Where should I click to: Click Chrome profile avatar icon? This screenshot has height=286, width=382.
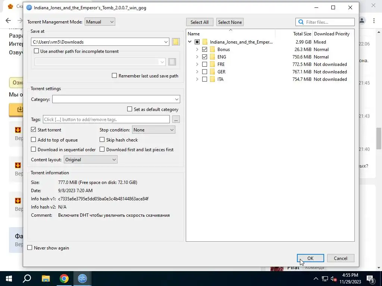(362, 20)
